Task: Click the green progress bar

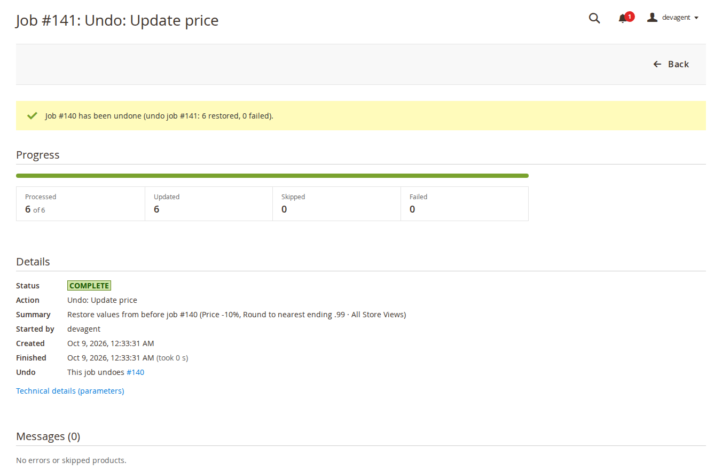Action: click(272, 176)
